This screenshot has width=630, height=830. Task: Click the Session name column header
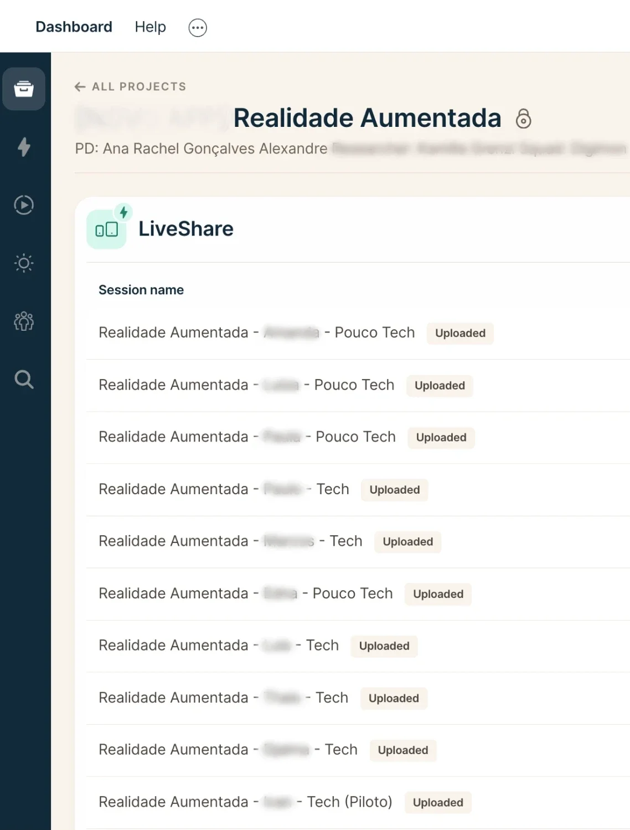(x=141, y=290)
